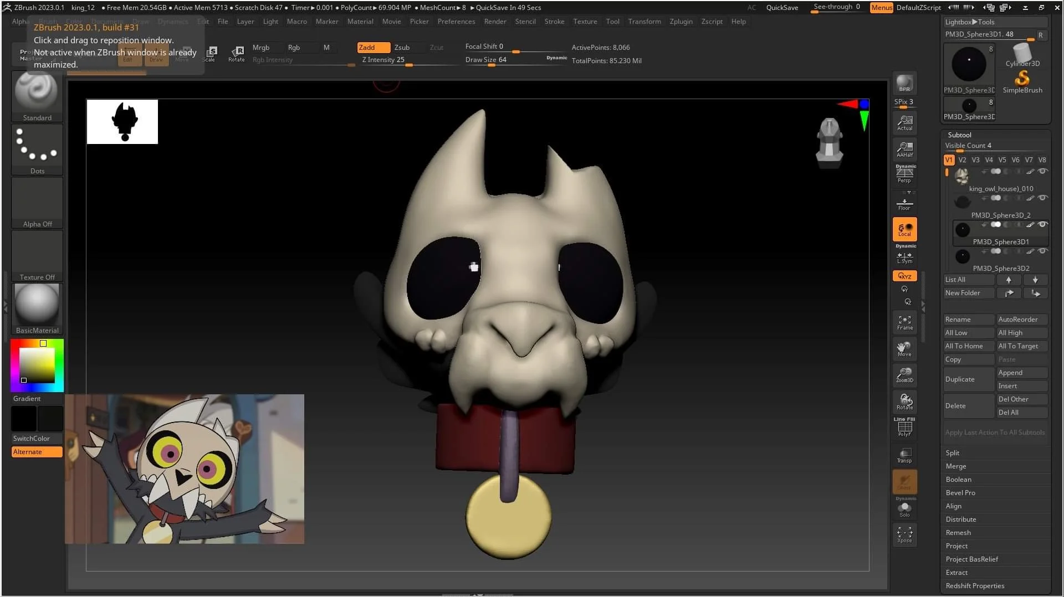Expand the Extract section
1064x597 pixels.
(996, 573)
